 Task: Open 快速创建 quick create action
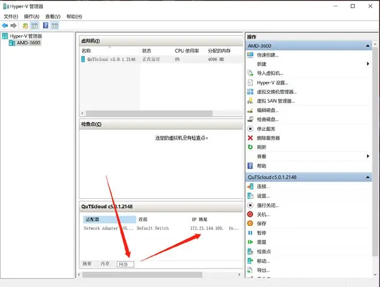(x=268, y=55)
